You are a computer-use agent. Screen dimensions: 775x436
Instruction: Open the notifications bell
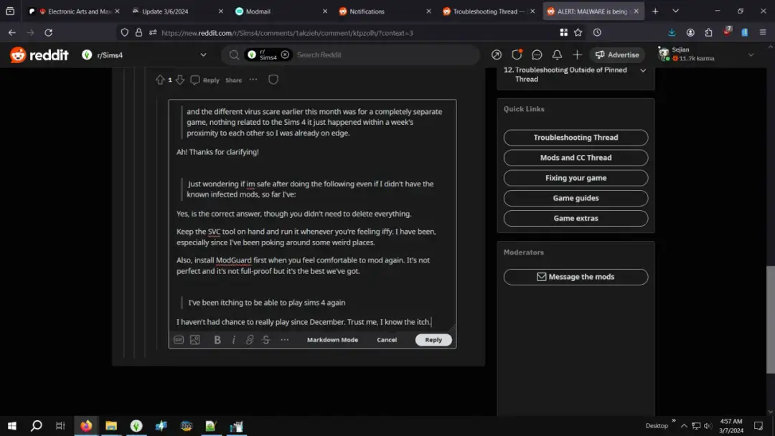point(557,54)
